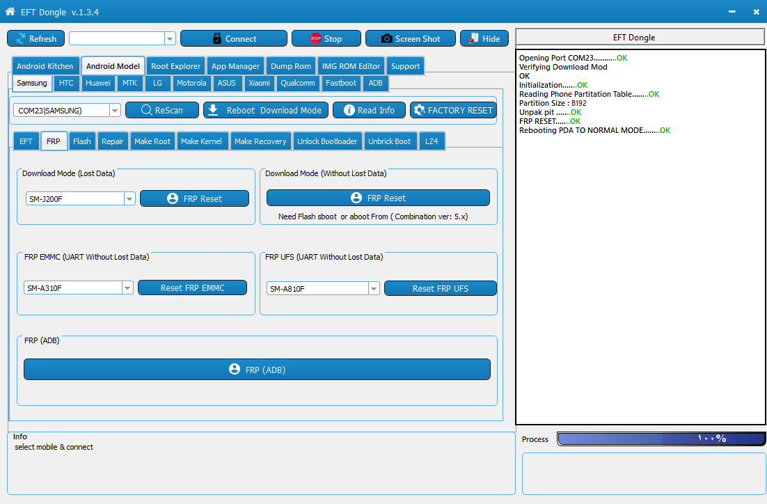The height and width of the screenshot is (504, 767).
Task: Click the FRP (ADB) button
Action: [x=257, y=370]
